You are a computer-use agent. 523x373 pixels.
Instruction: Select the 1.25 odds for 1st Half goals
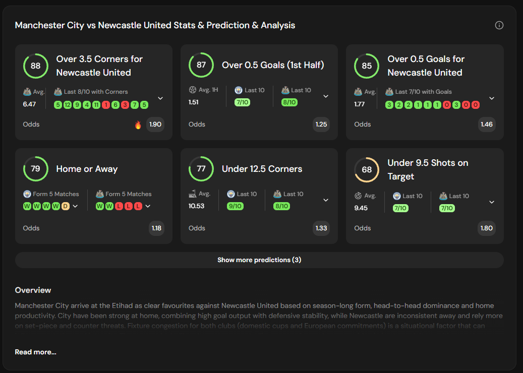click(321, 125)
